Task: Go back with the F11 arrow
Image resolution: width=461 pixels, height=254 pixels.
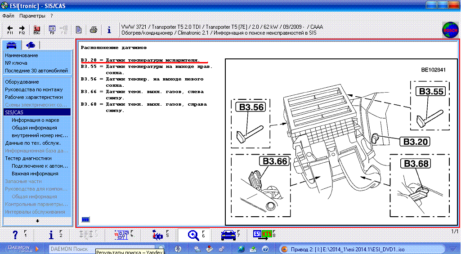Action: pos(10,30)
